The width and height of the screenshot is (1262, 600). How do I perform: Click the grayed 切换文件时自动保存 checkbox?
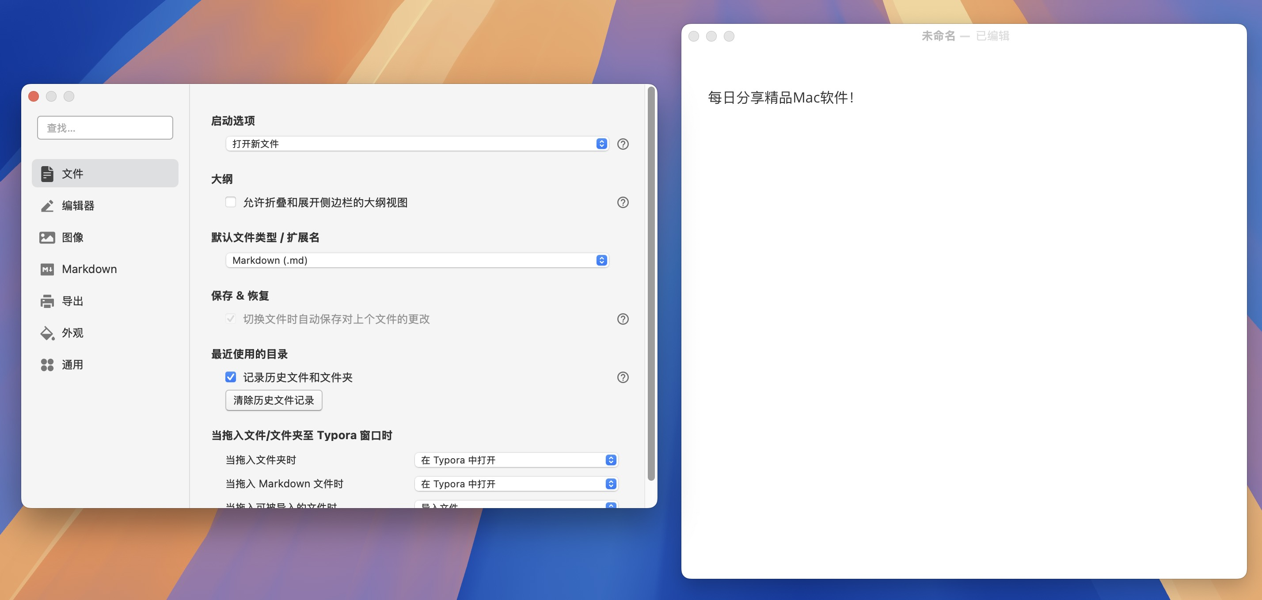(x=231, y=319)
